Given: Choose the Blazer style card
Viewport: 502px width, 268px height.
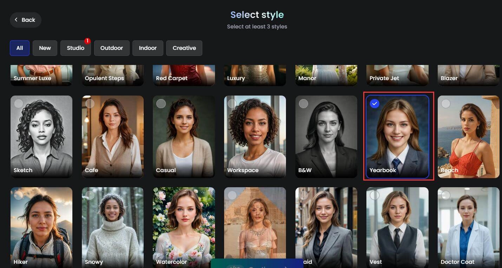Looking at the screenshot, I should (469, 75).
